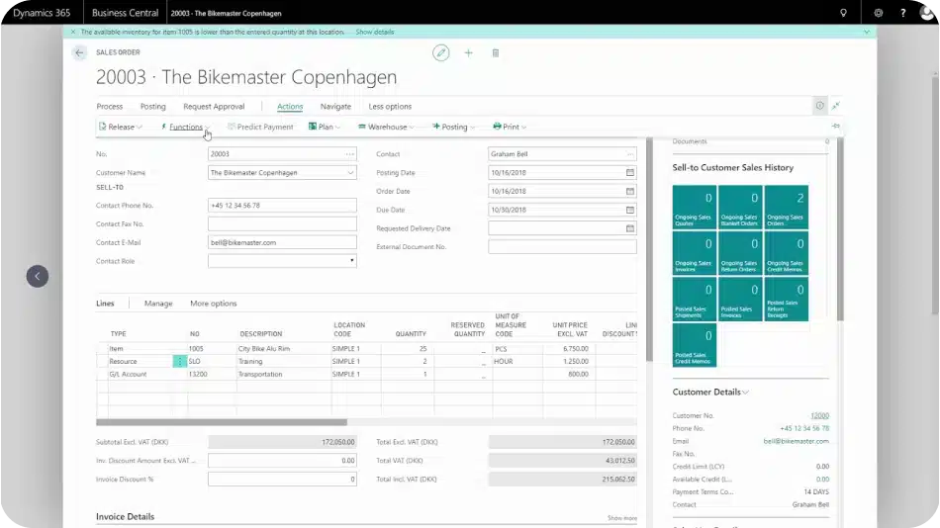Image resolution: width=940 pixels, height=528 pixels.
Task: Open the search lightbulb icon
Action: 843,13
